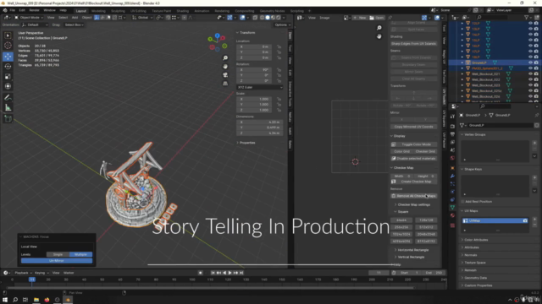The height and width of the screenshot is (304, 542).
Task: Open the Global transform orientation dropdown
Action: coord(142,18)
